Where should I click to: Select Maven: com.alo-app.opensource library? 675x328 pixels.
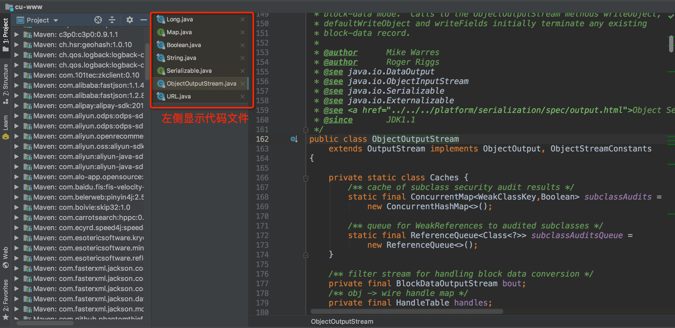click(x=88, y=177)
